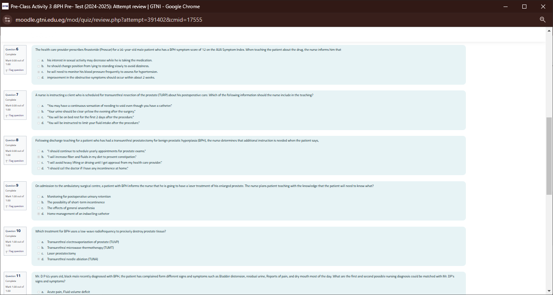Select 'Home management of an indwelling catheter' option

click(x=38, y=214)
